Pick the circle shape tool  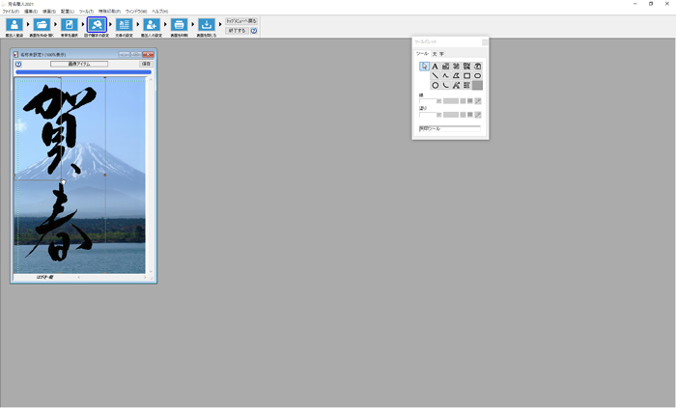coord(435,85)
